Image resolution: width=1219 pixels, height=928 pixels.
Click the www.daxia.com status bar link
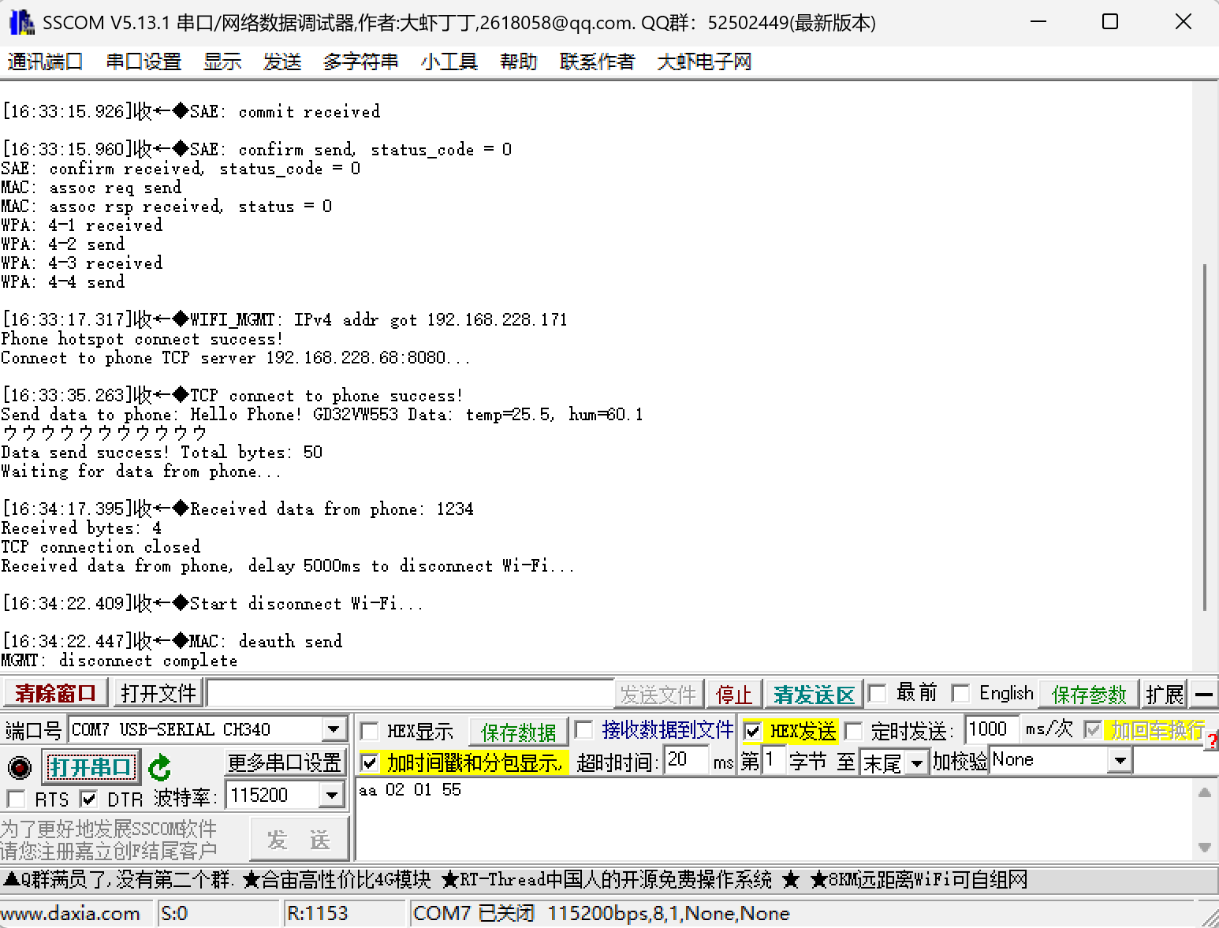click(x=70, y=913)
